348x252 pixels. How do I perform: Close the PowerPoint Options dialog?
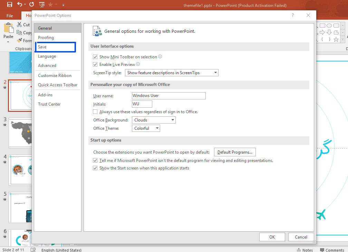coord(308,15)
